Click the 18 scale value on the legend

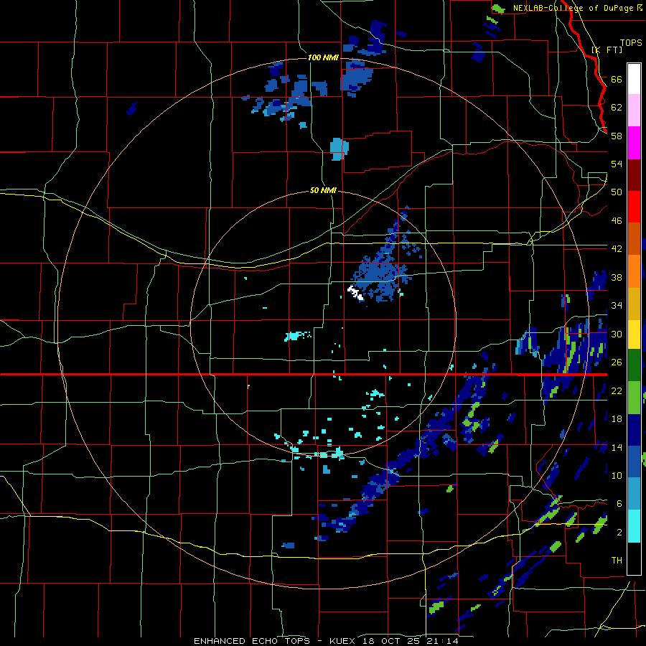click(617, 419)
